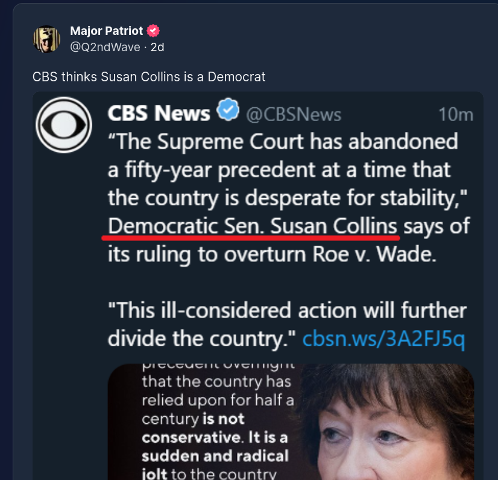Open the cbsn.ws/3A2FJ5q link
The image size is (498, 480).
[383, 339]
